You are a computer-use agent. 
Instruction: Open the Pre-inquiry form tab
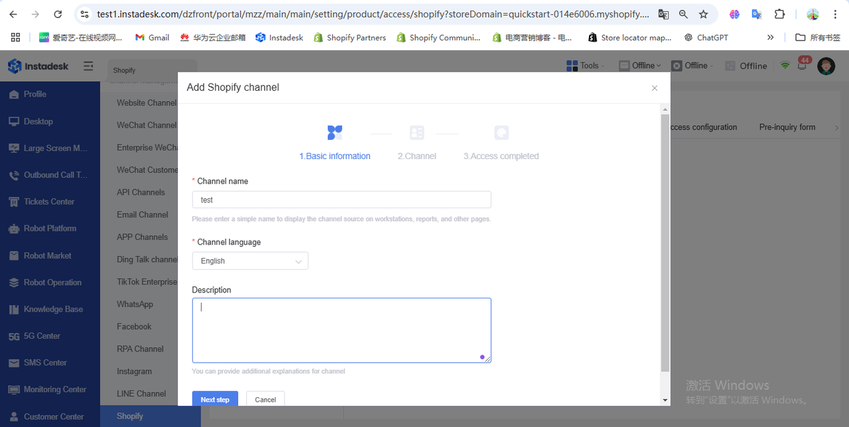[787, 127]
